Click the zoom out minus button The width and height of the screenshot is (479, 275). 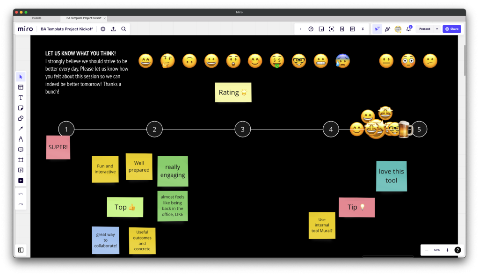pyautogui.click(x=427, y=250)
